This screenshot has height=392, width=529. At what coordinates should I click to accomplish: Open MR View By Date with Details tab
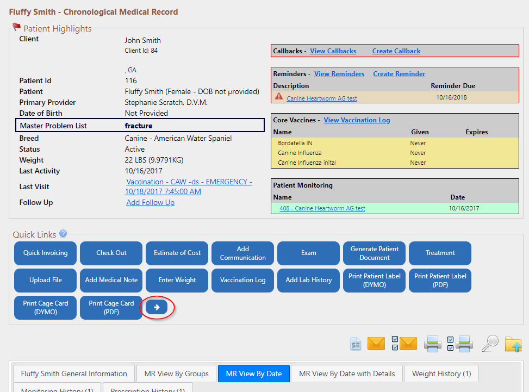347,374
